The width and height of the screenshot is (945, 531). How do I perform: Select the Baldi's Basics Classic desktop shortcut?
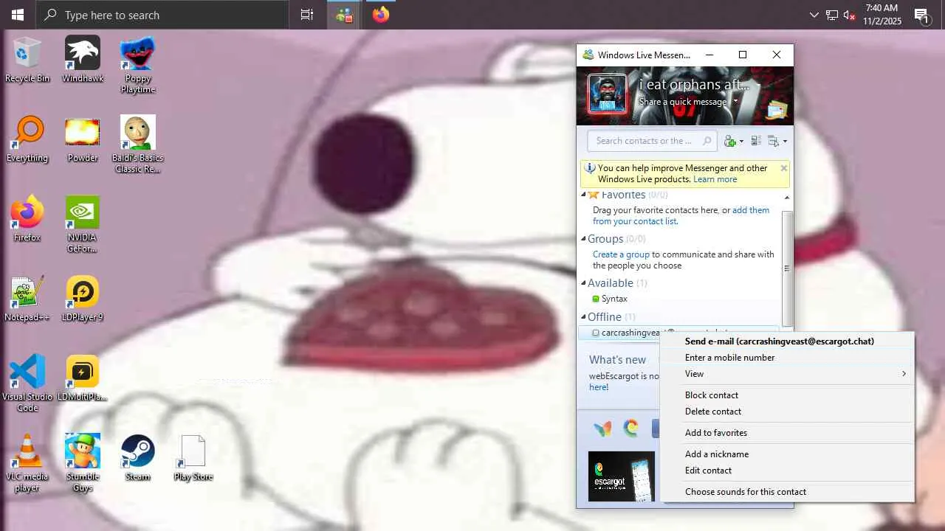pos(138,145)
